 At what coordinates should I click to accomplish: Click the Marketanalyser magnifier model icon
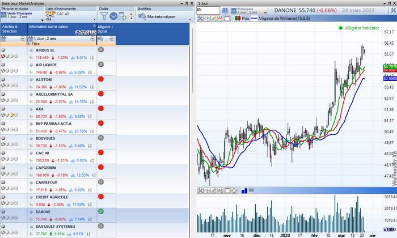click(x=142, y=16)
